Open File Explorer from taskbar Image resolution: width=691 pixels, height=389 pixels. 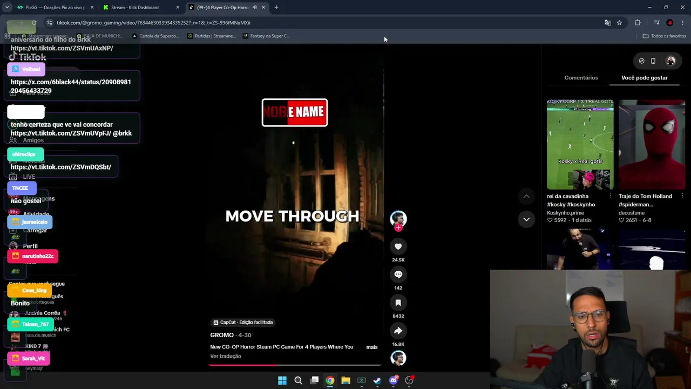[345, 380]
